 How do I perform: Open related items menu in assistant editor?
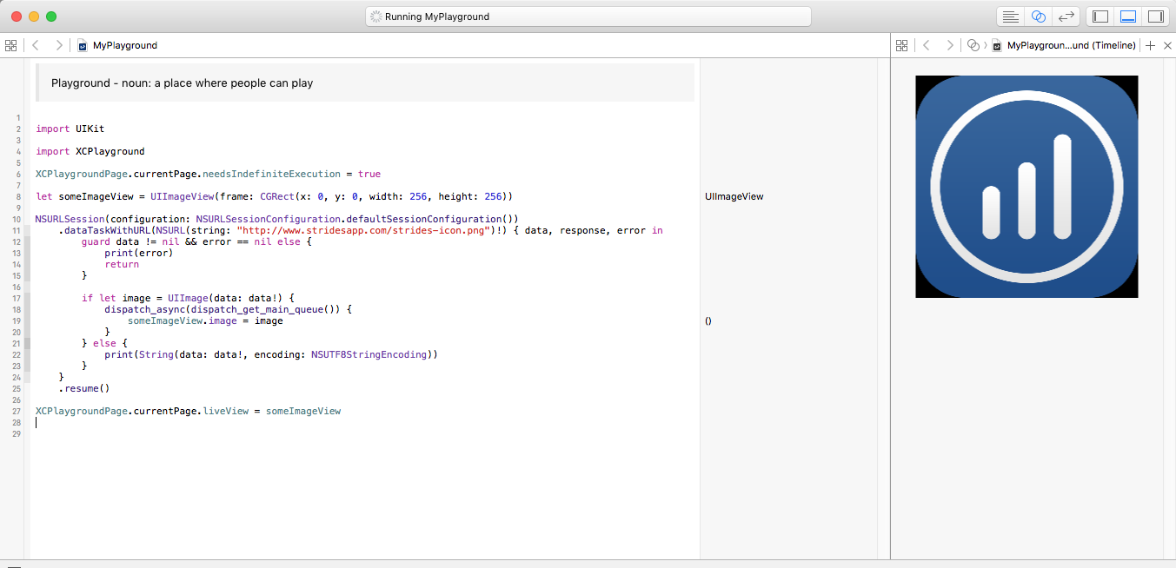coord(902,45)
